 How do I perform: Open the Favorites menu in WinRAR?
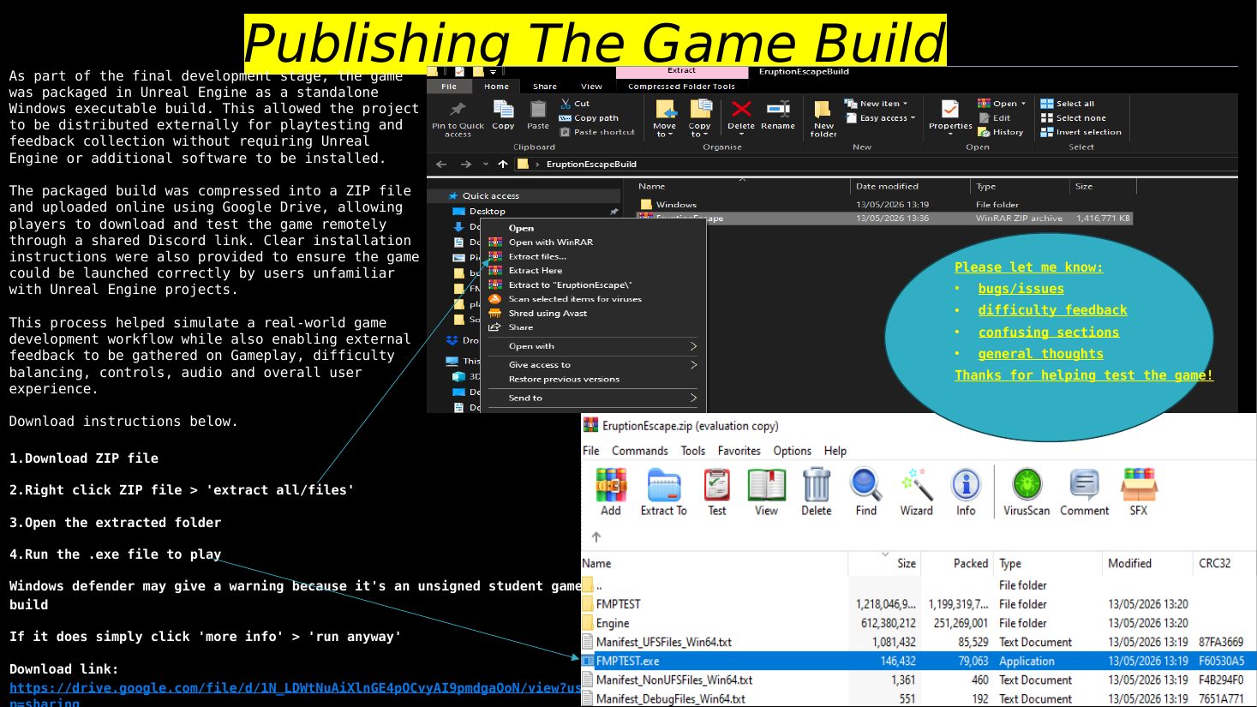point(739,451)
